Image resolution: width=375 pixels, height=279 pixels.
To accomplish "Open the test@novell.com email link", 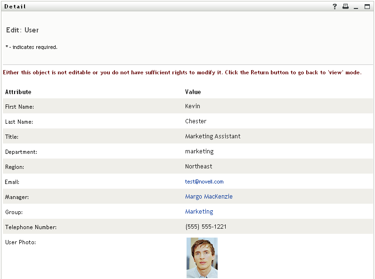I will pyautogui.click(x=204, y=182).
